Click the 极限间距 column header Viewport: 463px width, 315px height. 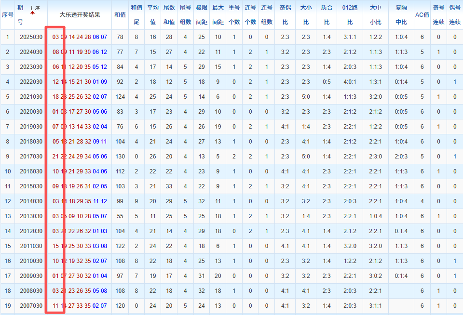pos(202,15)
